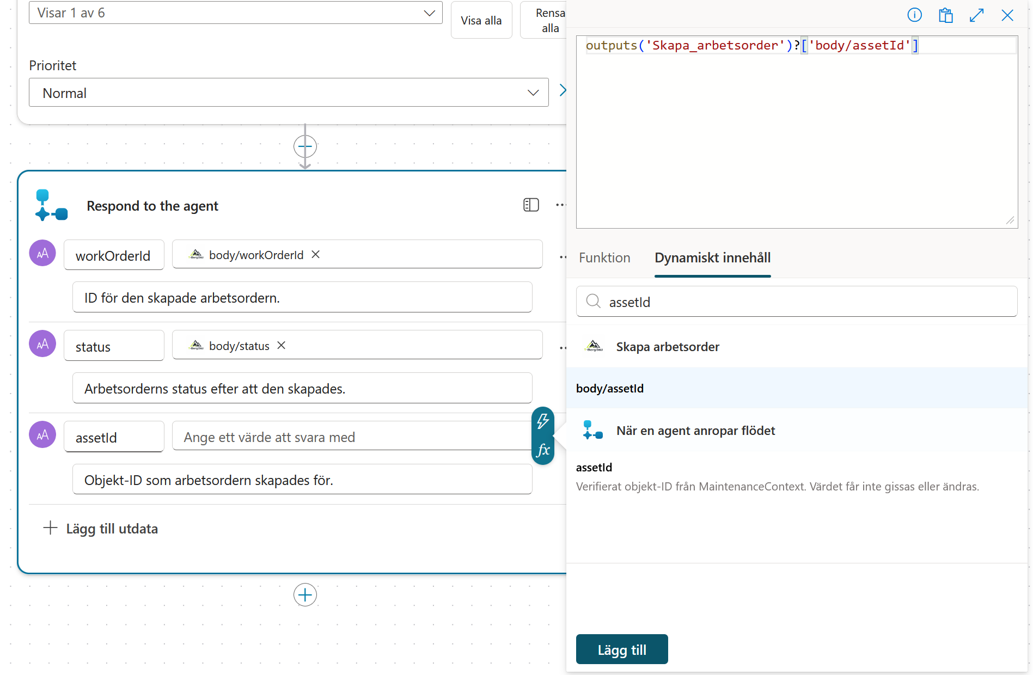
Task: Open the options dots for the status row
Action: point(563,348)
